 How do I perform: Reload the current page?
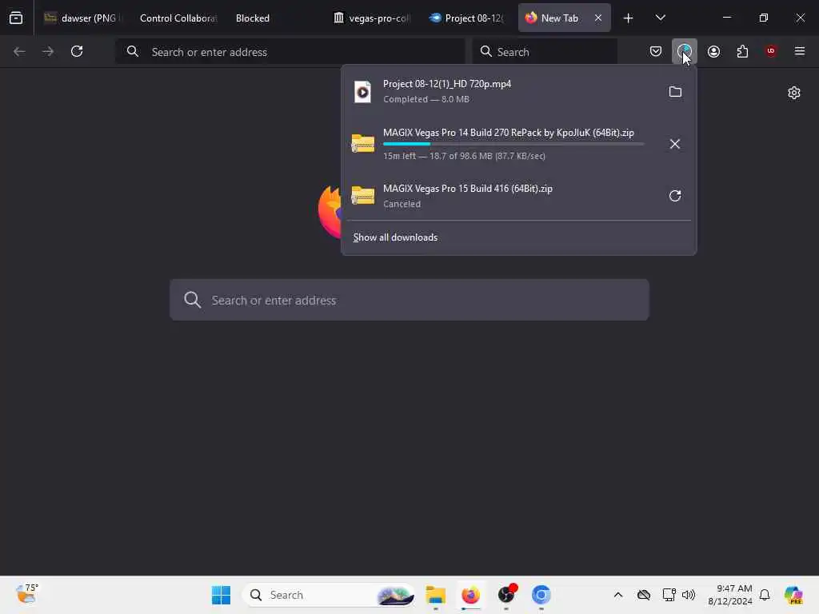77,51
